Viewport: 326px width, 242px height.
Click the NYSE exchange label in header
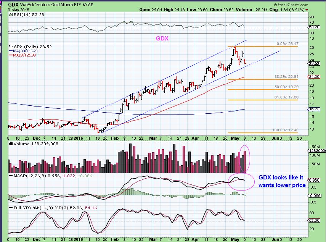tap(88, 5)
